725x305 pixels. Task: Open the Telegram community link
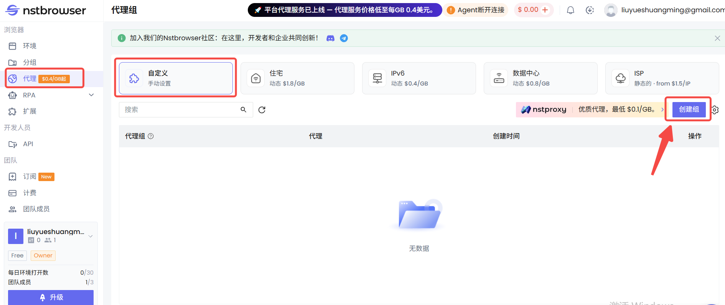click(x=344, y=38)
